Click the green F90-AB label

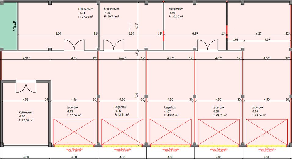pyautogui.click(x=15, y=26)
